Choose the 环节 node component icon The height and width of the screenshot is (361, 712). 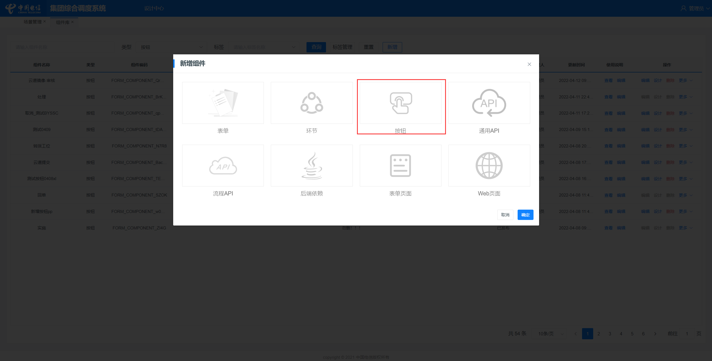point(312,103)
